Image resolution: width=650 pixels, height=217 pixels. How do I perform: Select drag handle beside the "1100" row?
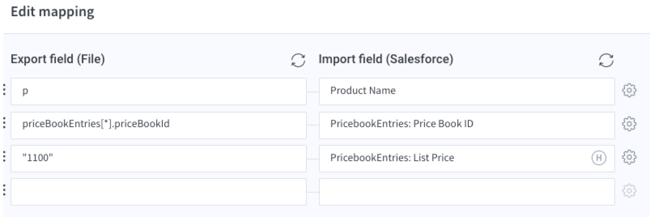4,157
